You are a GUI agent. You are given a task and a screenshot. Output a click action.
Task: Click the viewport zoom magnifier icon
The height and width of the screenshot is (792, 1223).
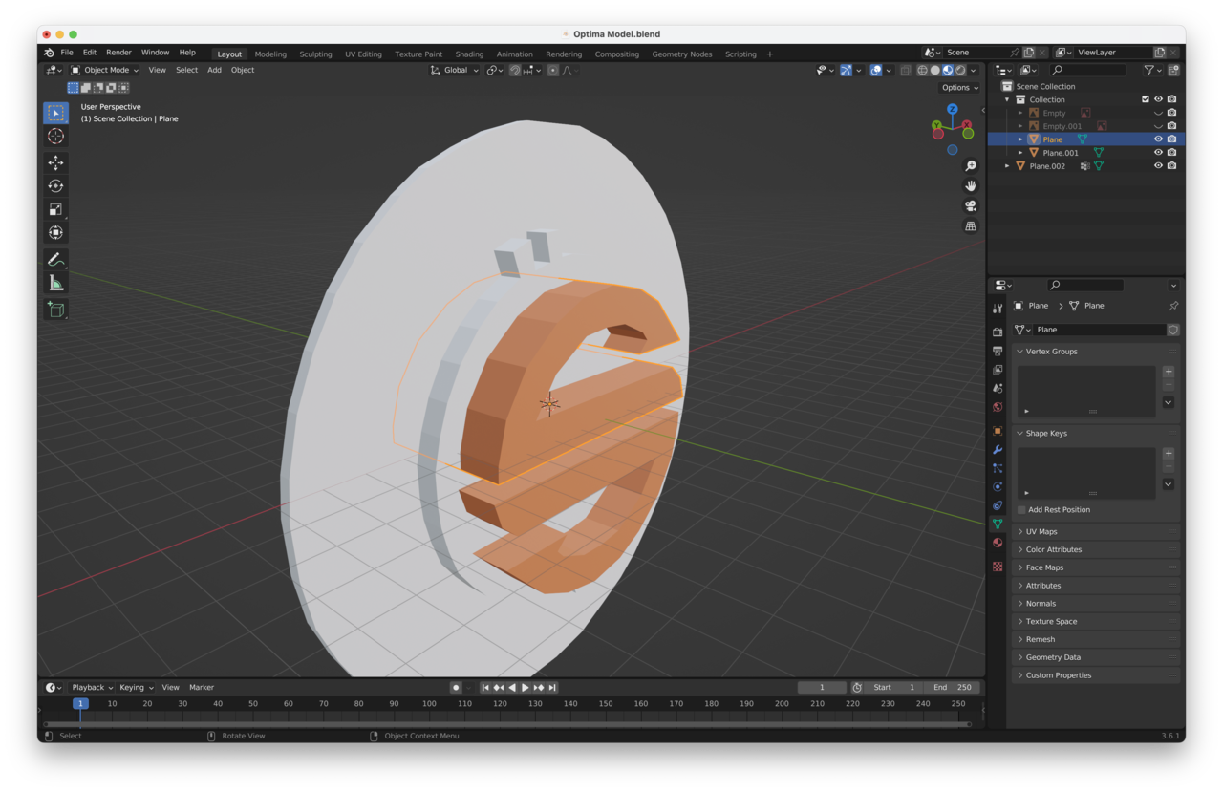[971, 166]
